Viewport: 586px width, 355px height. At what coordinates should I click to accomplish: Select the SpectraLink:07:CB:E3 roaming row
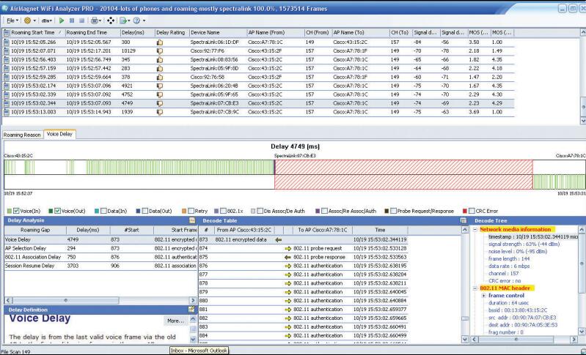tap(259, 103)
